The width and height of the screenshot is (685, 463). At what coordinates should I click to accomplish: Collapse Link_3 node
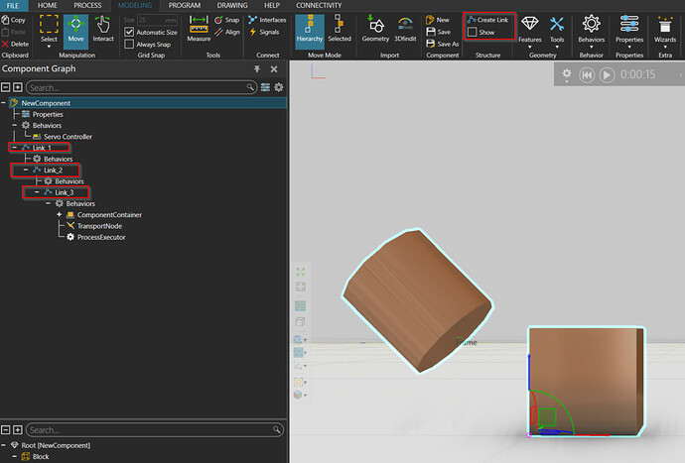pyautogui.click(x=37, y=192)
